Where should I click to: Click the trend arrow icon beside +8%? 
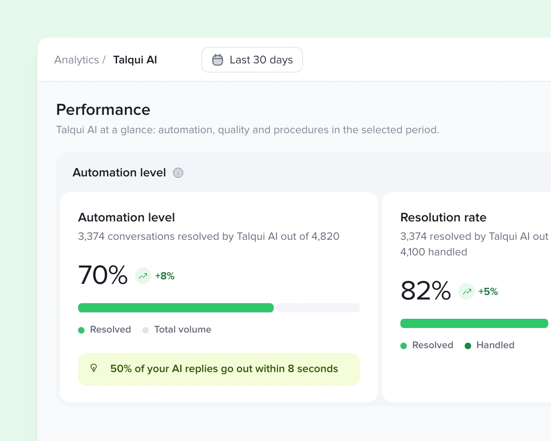click(143, 276)
